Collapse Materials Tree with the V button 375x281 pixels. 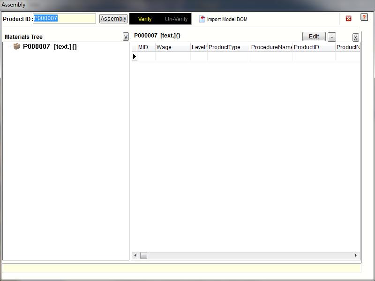(126, 37)
